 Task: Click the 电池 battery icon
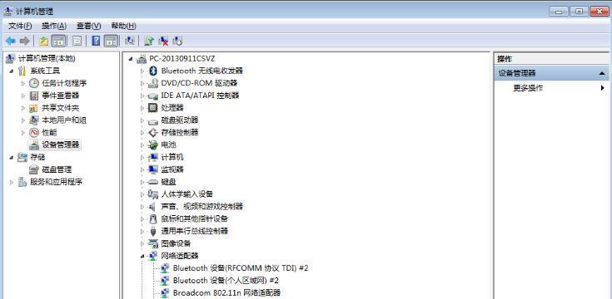coord(153,145)
